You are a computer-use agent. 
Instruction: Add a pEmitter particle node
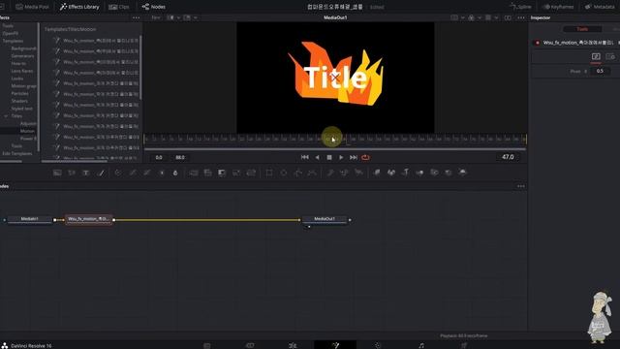click(330, 173)
